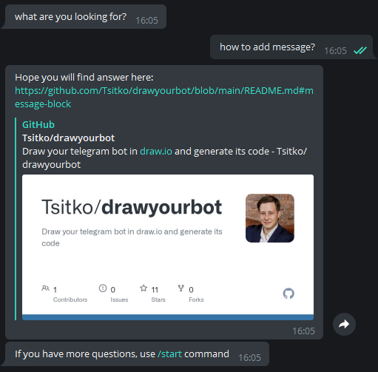Viewport: 378px width, 372px height.
Task: Open the Tsitko/drawyourbot preview card image
Action: (168, 247)
